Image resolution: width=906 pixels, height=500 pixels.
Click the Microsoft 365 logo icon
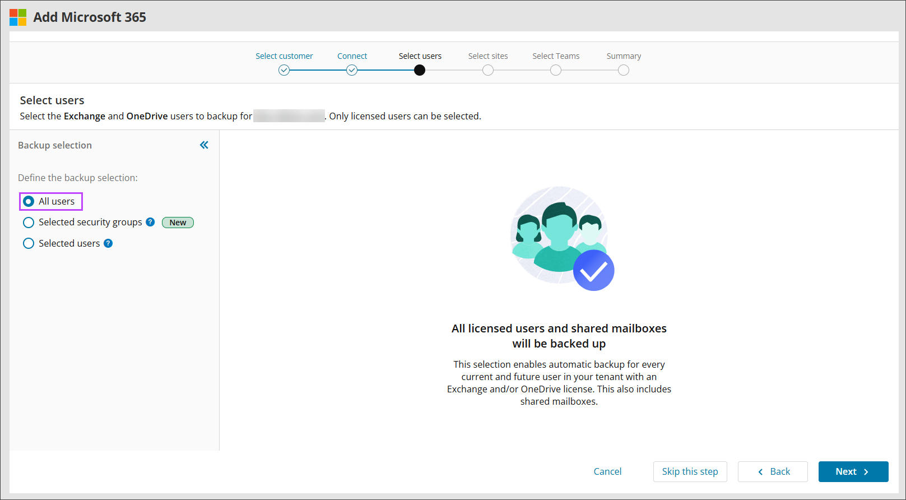click(x=18, y=17)
